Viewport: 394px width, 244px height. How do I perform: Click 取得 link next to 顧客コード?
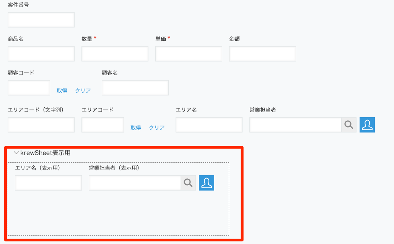point(62,90)
